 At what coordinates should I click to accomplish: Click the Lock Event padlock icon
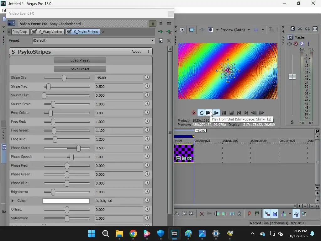click(x=239, y=214)
